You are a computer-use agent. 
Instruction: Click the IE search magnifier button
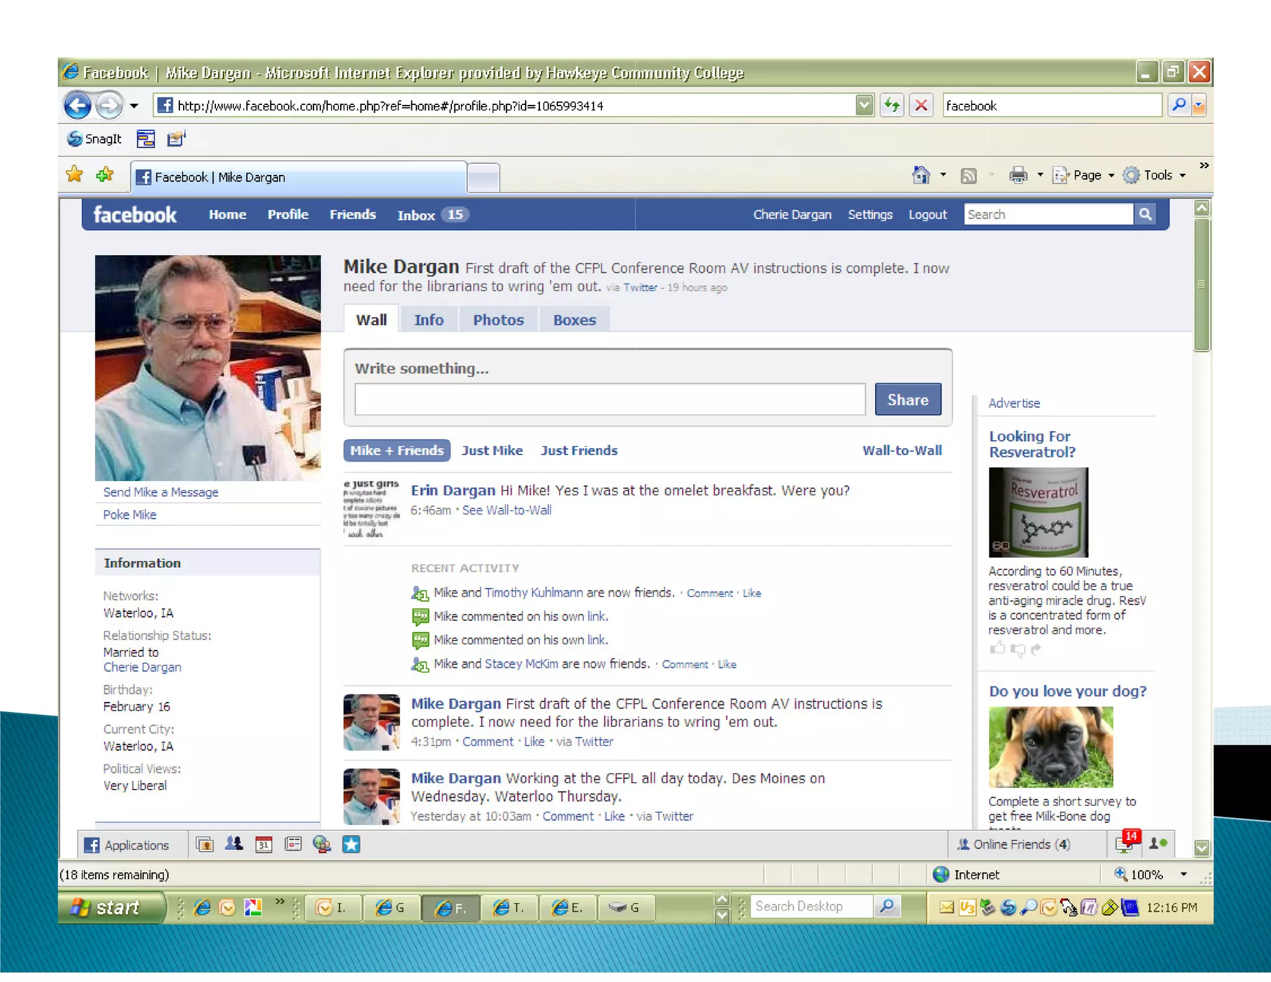pyautogui.click(x=1178, y=105)
